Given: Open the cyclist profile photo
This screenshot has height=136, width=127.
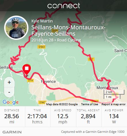Looking at the screenshot, I should 16,28.
